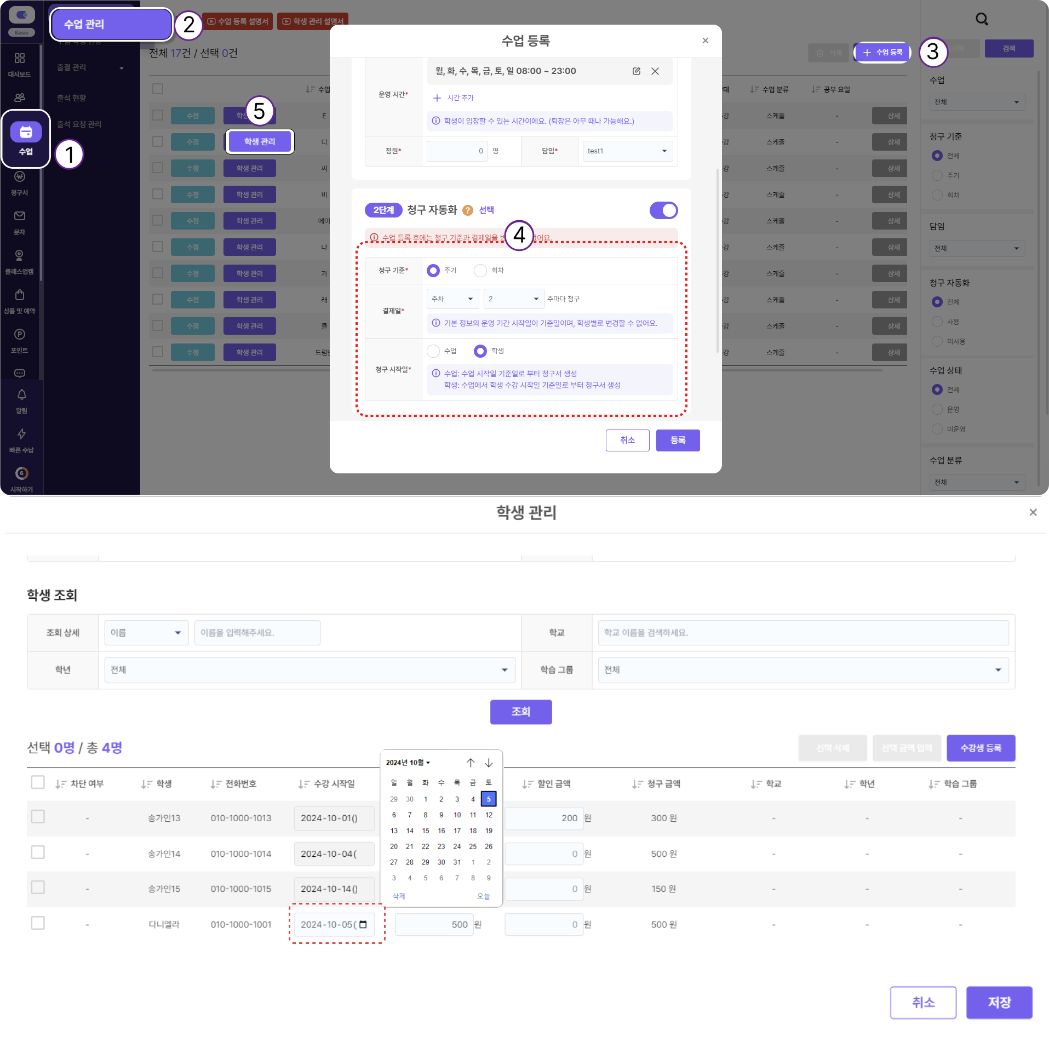Open the 출석 현황 menu item

(72, 98)
